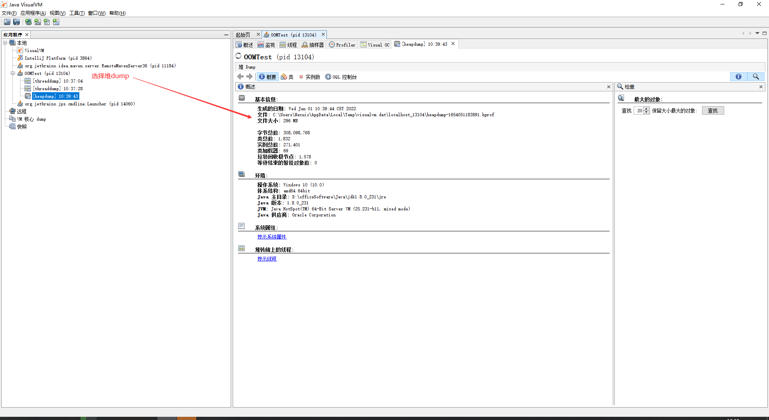Click the system properties (系统属性) section icon
The image size is (769, 420).
242,226
